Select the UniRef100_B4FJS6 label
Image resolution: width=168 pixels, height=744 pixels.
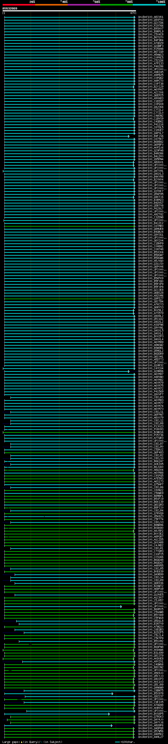click(x=150, y=136)
